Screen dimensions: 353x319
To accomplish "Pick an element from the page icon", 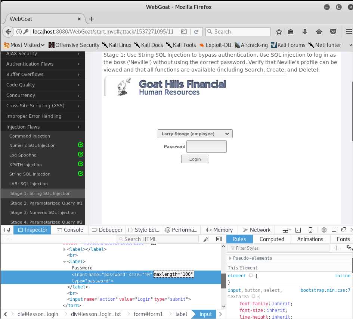I will pos(7,230).
